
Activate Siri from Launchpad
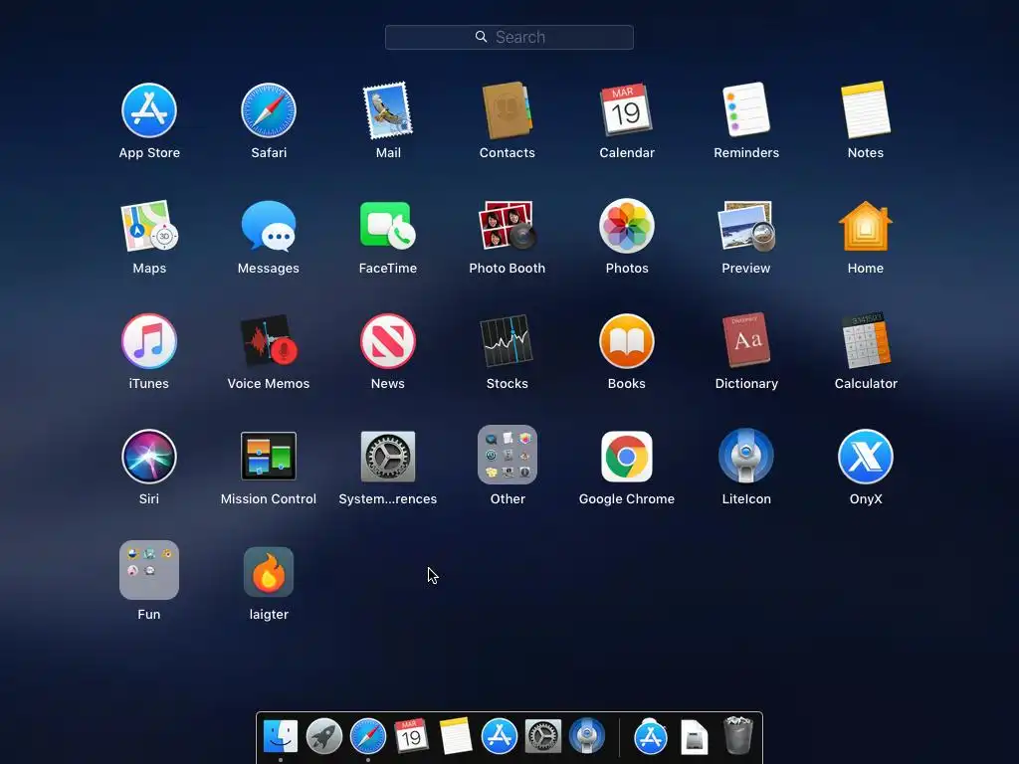(x=149, y=457)
